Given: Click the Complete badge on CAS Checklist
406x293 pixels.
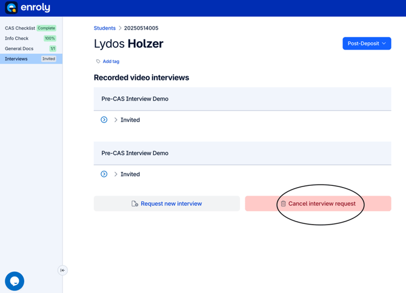Looking at the screenshot, I should coord(46,28).
